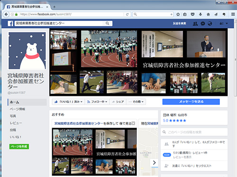Click the privacy shortcuts lock icon
This screenshot has height=177, width=237.
[x=221, y=23]
